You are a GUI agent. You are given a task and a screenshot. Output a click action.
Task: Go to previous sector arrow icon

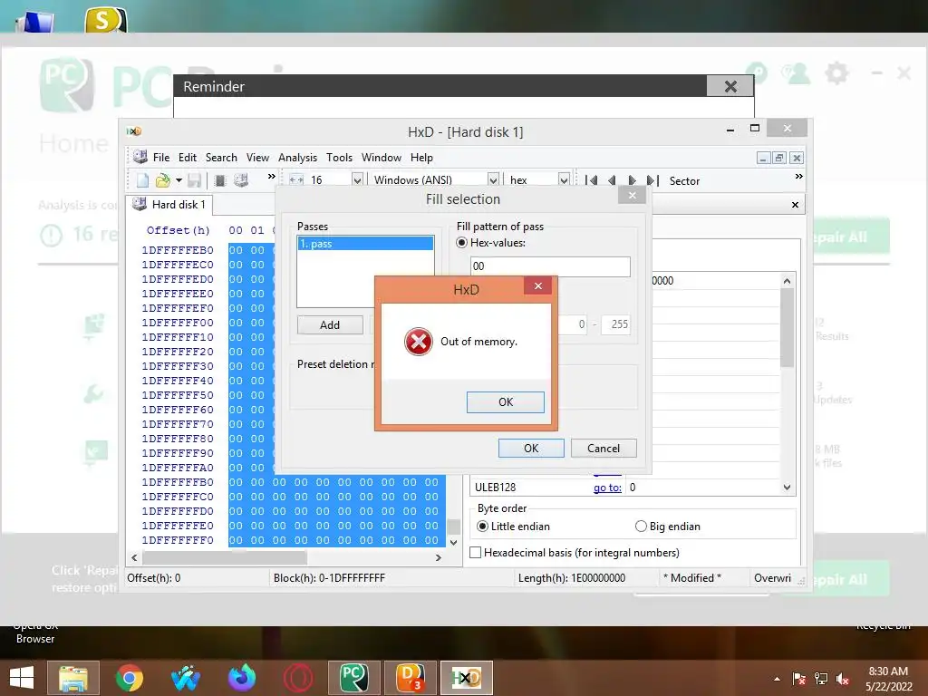point(612,180)
